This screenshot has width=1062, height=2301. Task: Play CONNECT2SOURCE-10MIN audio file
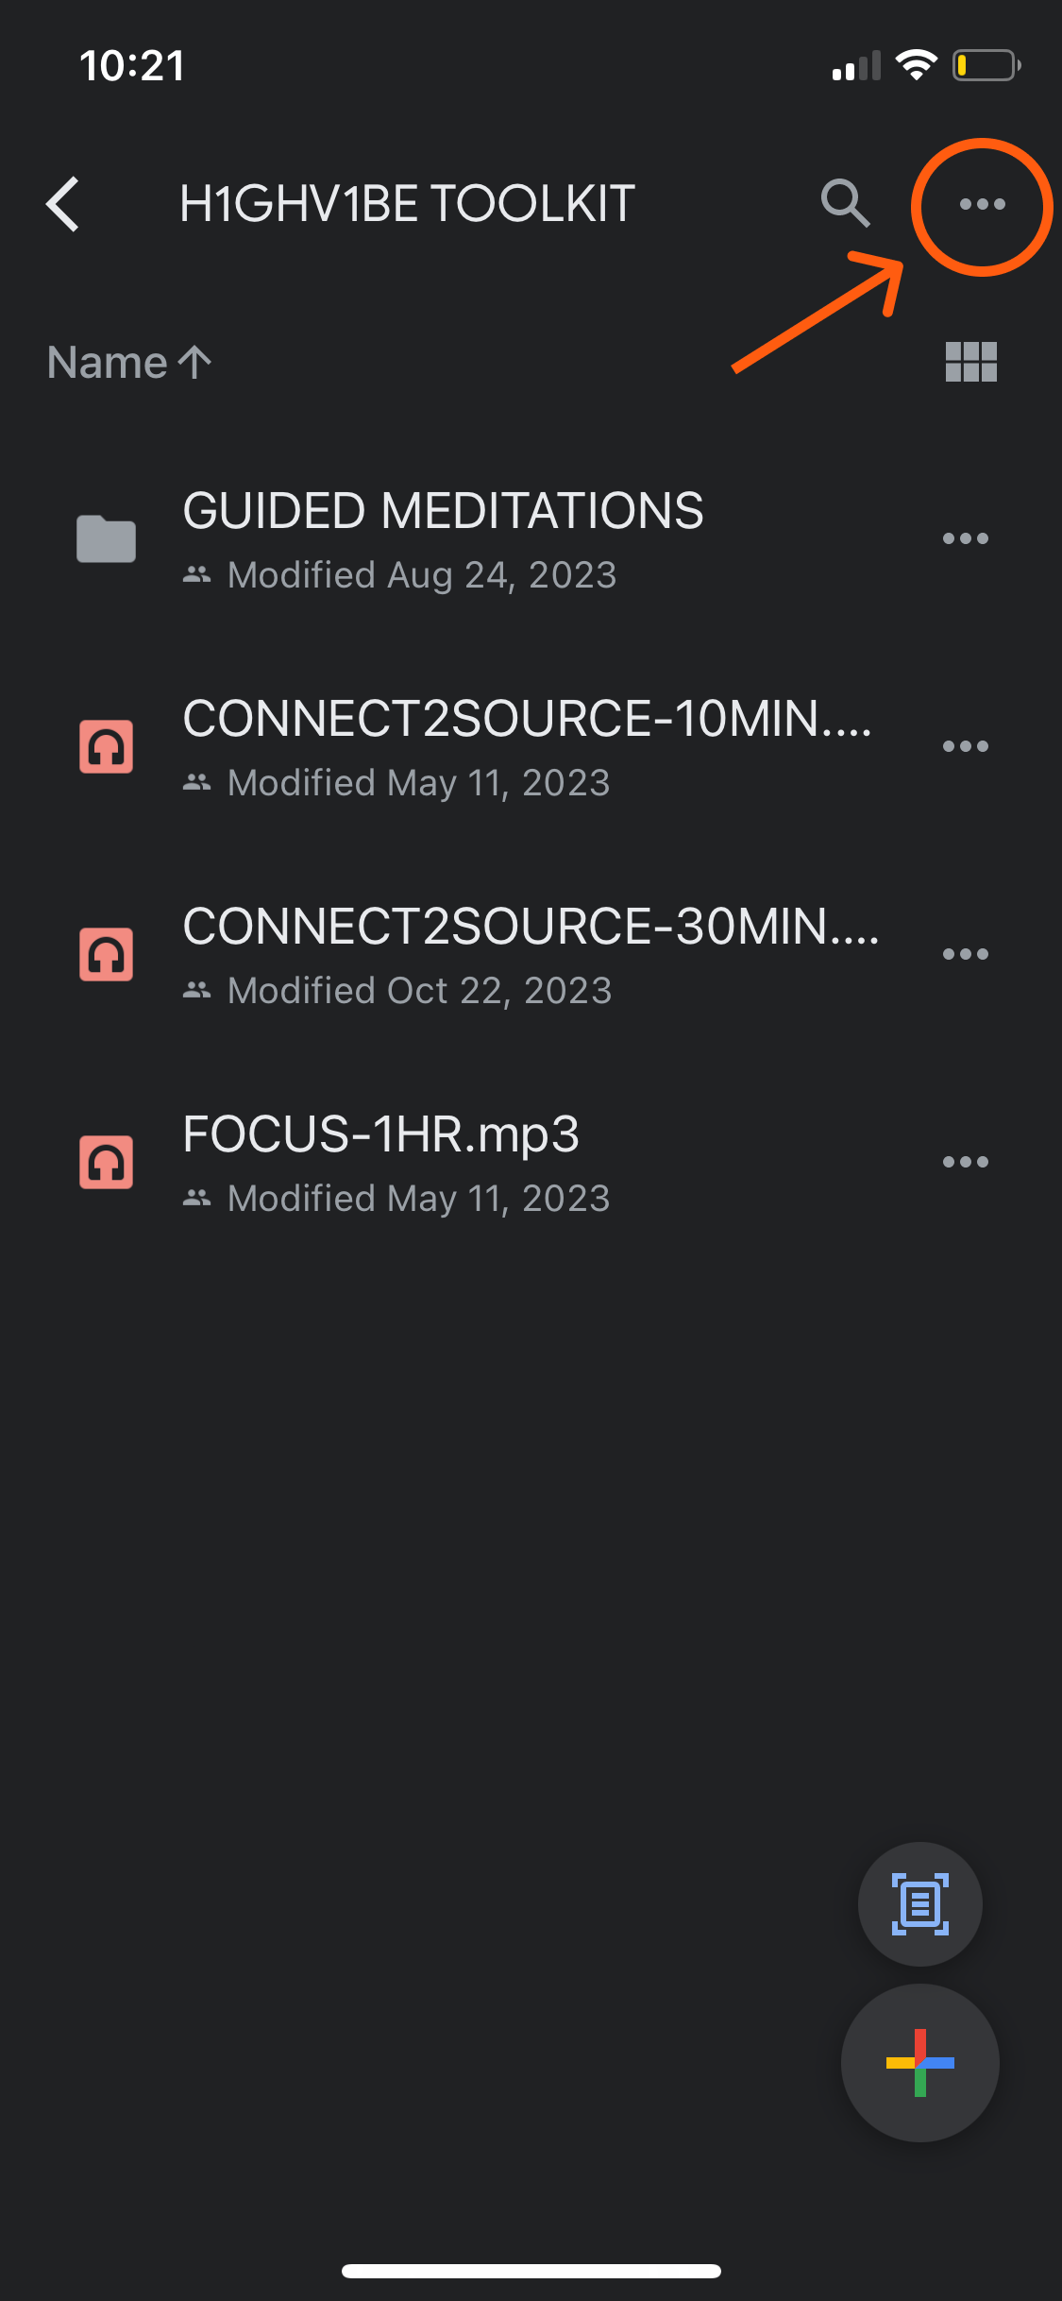click(x=525, y=744)
